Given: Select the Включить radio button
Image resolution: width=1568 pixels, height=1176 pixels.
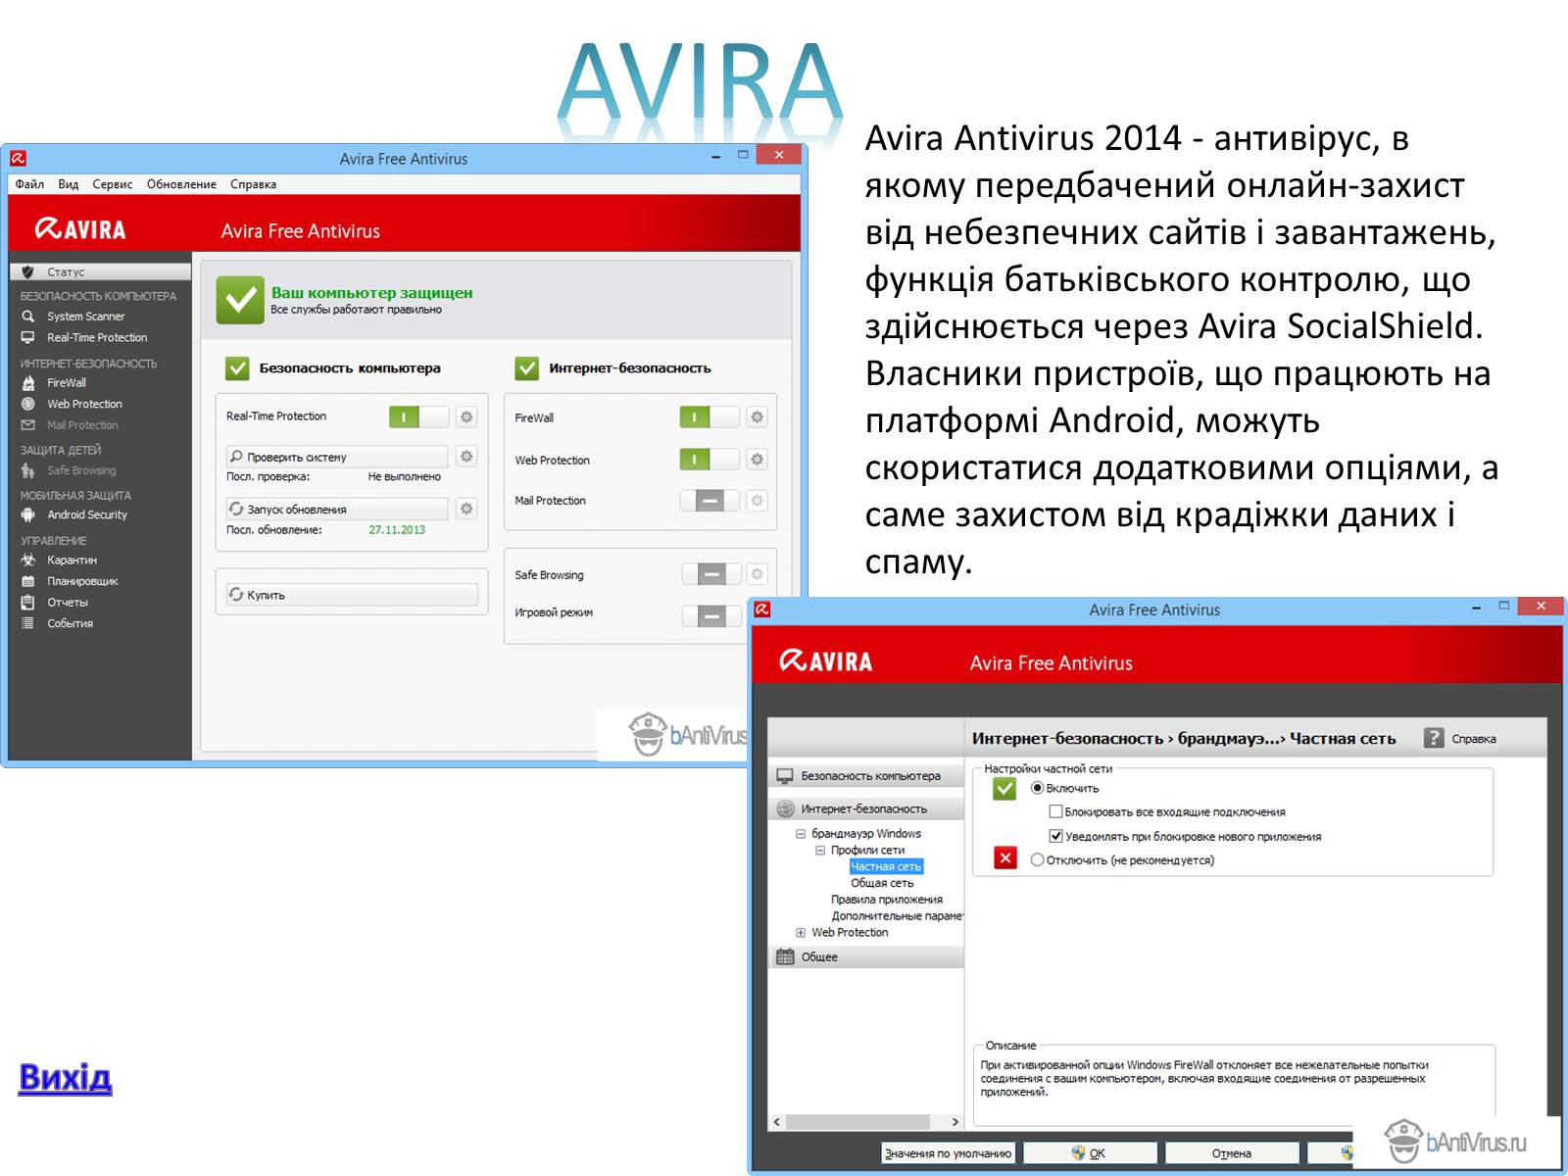Looking at the screenshot, I should click(1037, 788).
